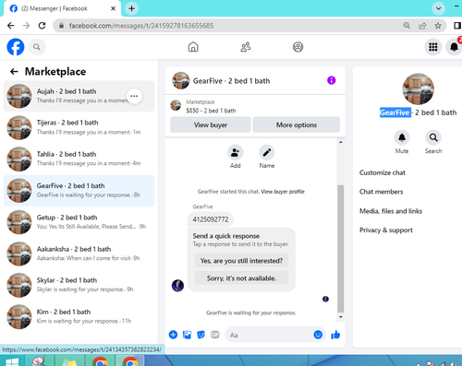Expand Customize chat section
The width and height of the screenshot is (462, 366).
(x=383, y=172)
